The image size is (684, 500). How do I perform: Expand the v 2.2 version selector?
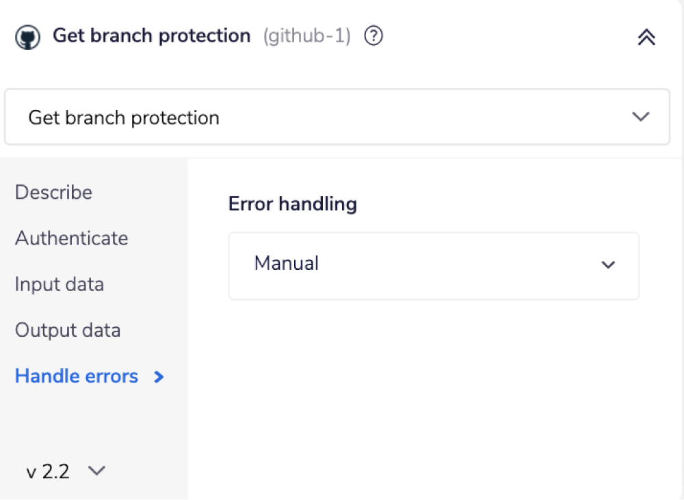pyautogui.click(x=66, y=471)
